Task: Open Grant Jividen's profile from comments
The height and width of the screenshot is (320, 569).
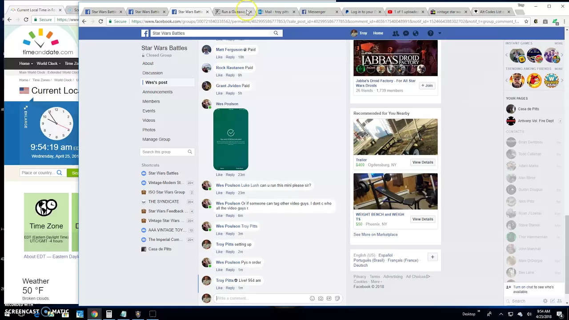Action: point(228,86)
